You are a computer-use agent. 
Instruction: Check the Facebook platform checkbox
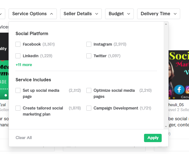[x=18, y=44]
